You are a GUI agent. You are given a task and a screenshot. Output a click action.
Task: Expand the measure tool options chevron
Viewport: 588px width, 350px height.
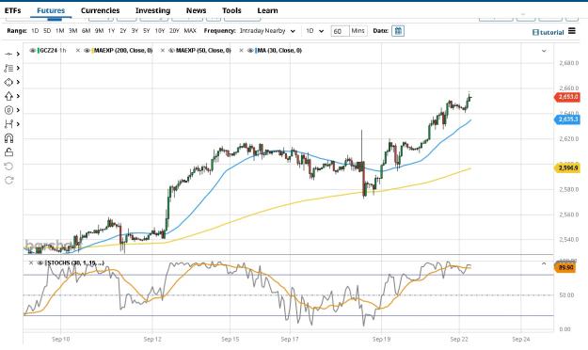point(18,124)
